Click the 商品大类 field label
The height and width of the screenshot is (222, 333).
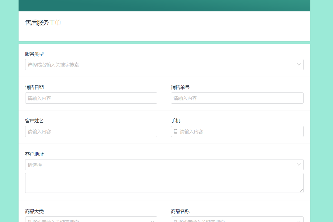point(34,211)
